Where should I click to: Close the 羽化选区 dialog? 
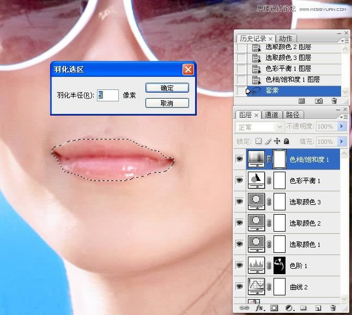click(188, 69)
